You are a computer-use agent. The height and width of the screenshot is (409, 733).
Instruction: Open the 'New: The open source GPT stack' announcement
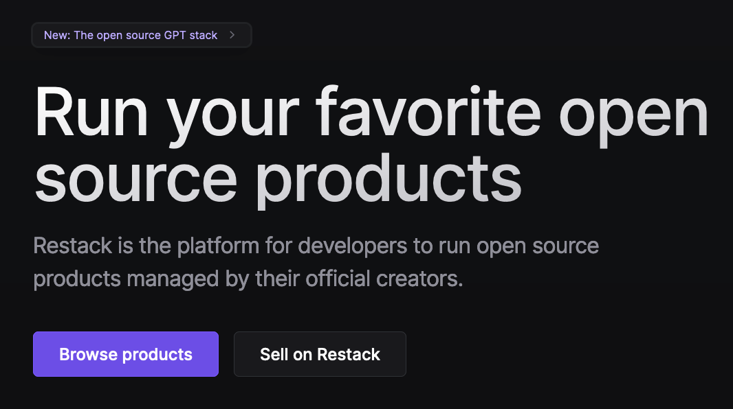[x=141, y=35]
